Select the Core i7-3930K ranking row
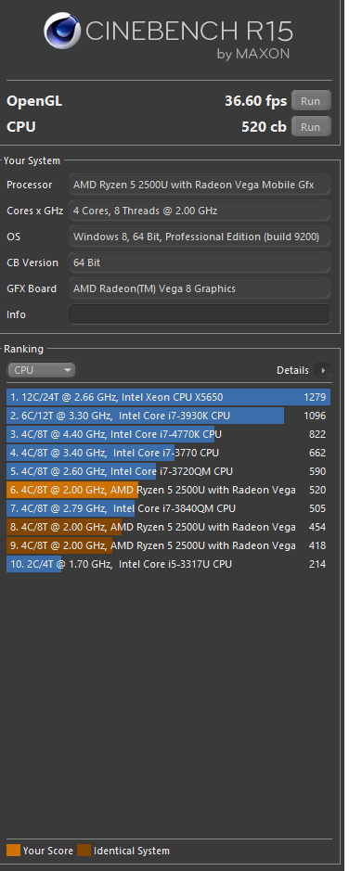 168,416
